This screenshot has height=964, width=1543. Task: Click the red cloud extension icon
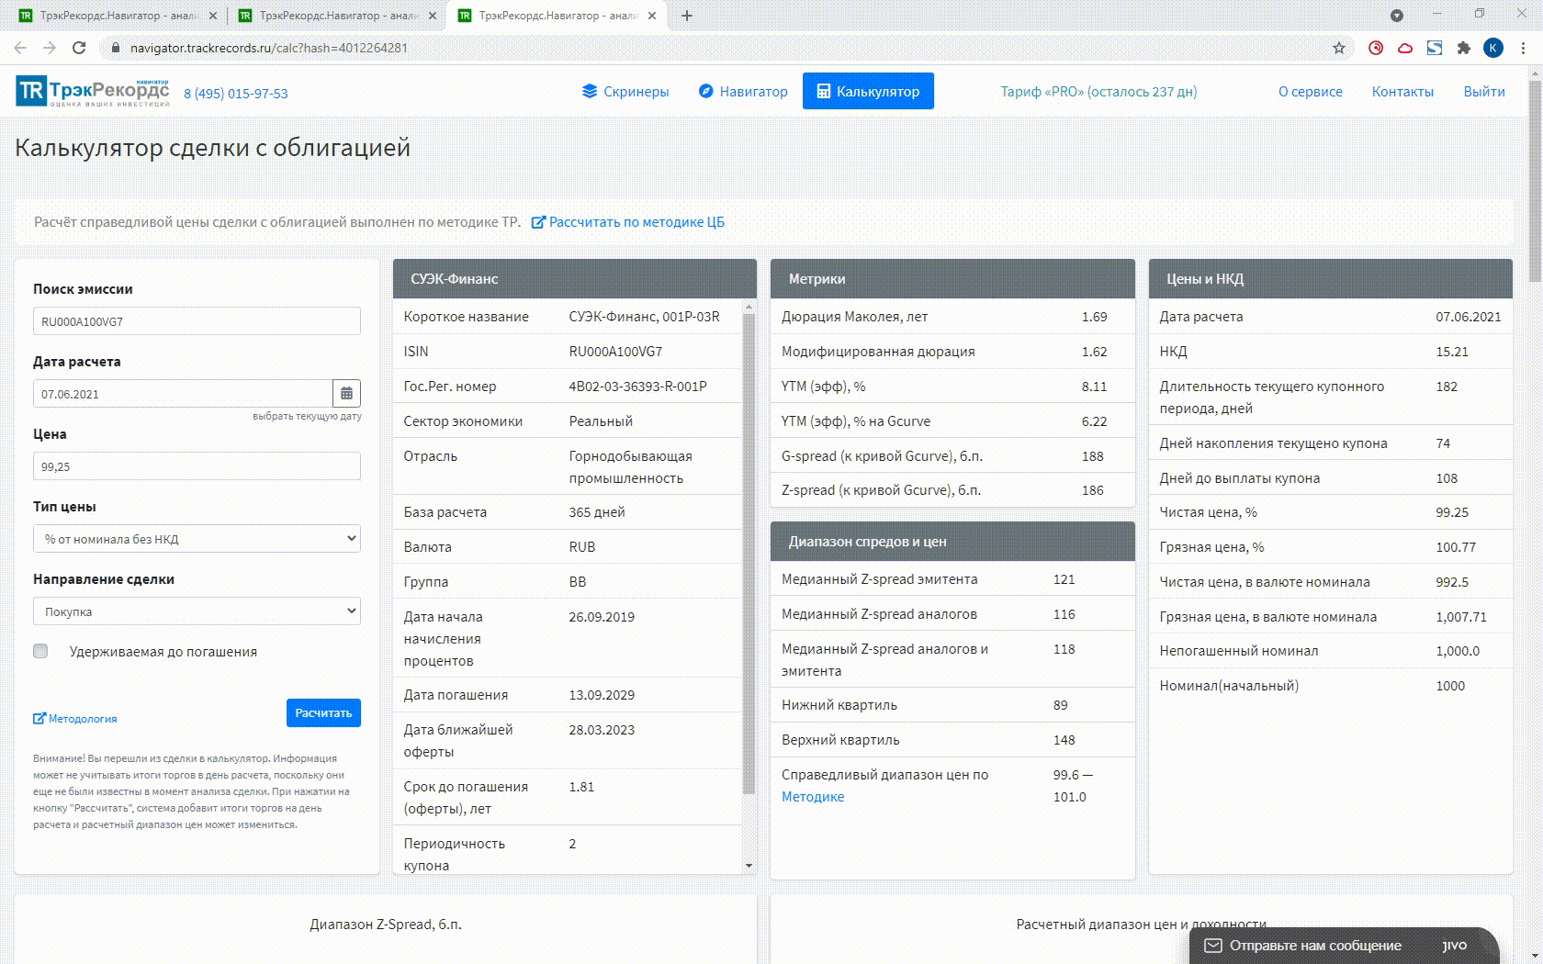tap(1405, 48)
